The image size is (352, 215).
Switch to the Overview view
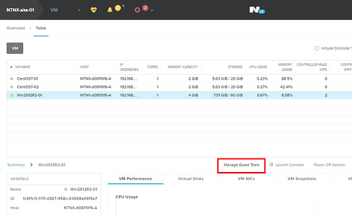pyautogui.click(x=16, y=28)
